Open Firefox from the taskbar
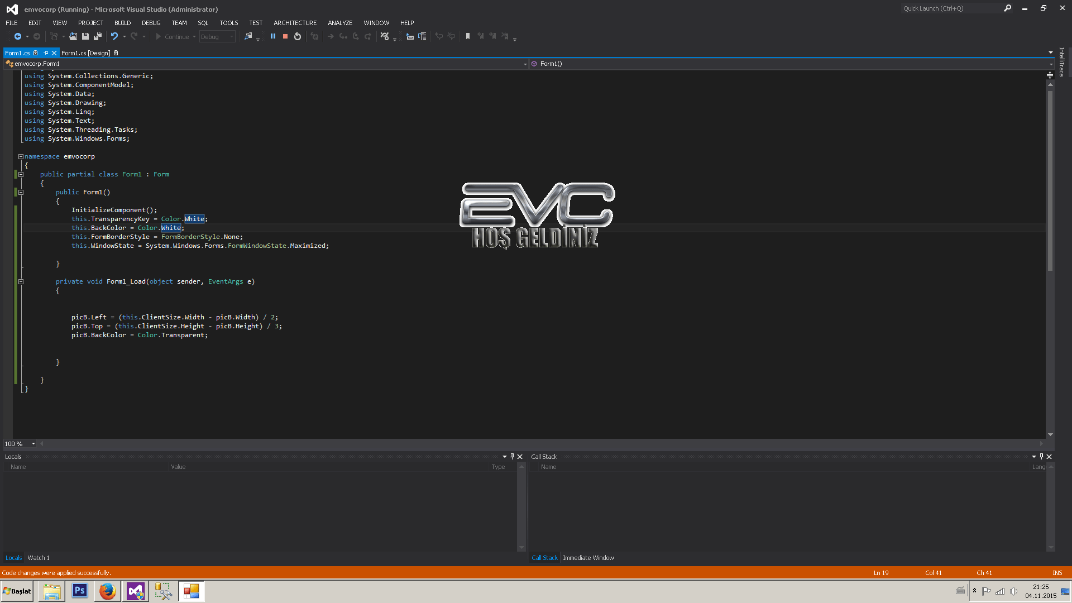The height and width of the screenshot is (603, 1072). click(107, 591)
